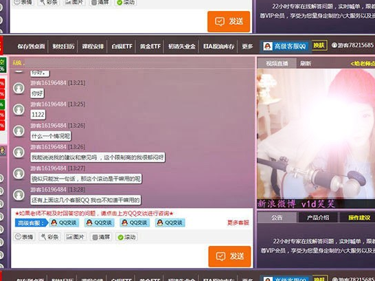Click the fourth QQ交谈 penguin button
The image size is (375, 281).
[170, 223]
